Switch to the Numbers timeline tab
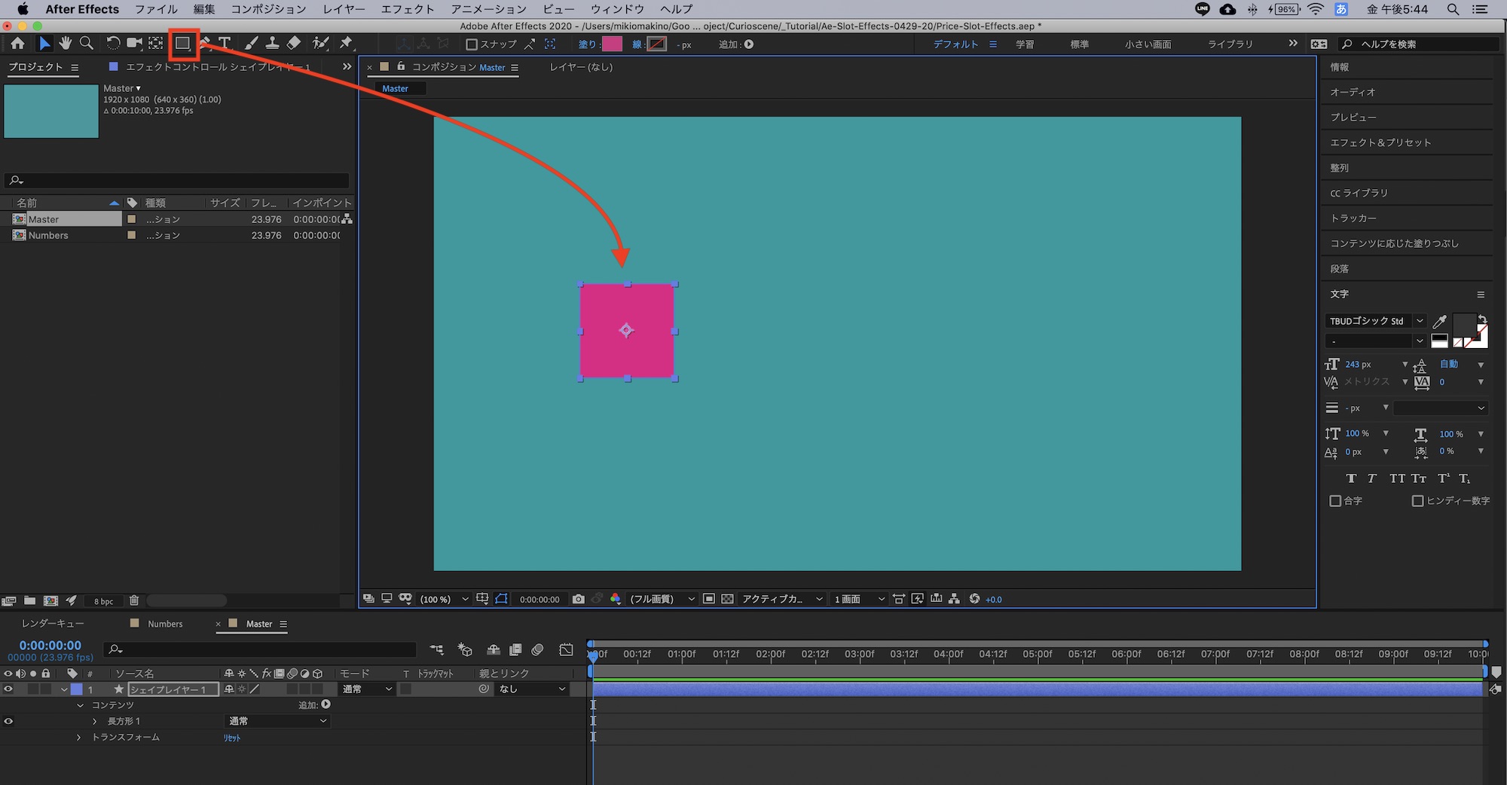The height and width of the screenshot is (785, 1507). point(165,624)
